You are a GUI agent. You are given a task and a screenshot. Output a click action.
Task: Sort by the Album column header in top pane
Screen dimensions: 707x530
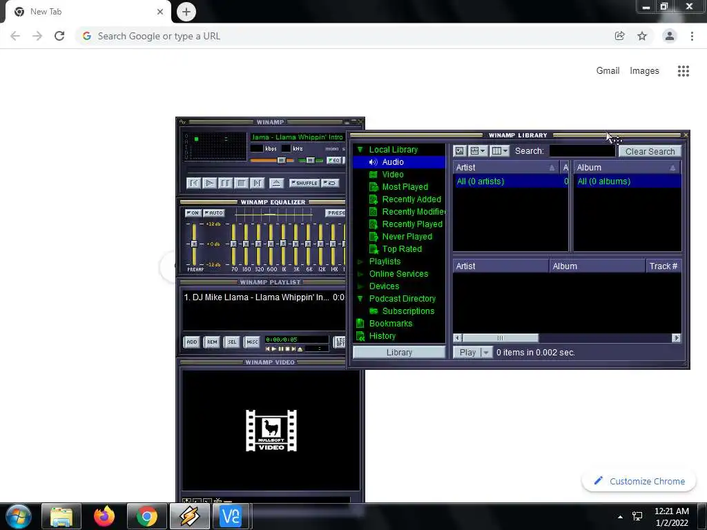click(x=627, y=168)
